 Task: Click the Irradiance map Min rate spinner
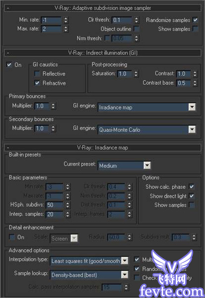click(x=68, y=186)
